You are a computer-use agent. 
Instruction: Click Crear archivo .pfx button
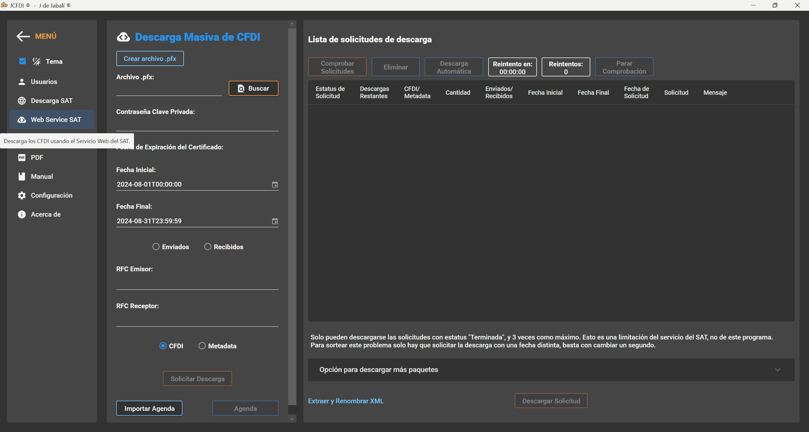coord(150,59)
